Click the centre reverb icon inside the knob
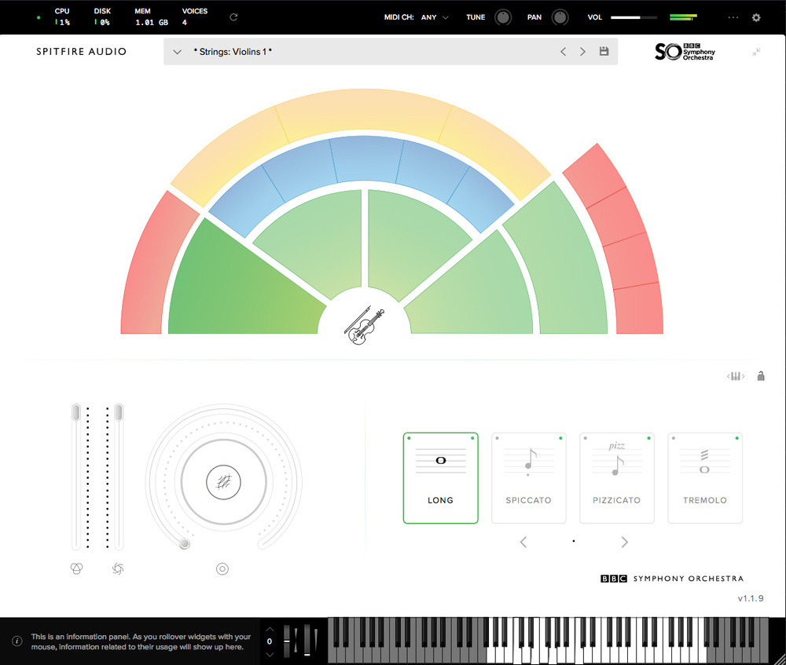The height and width of the screenshot is (665, 786). 223,482
